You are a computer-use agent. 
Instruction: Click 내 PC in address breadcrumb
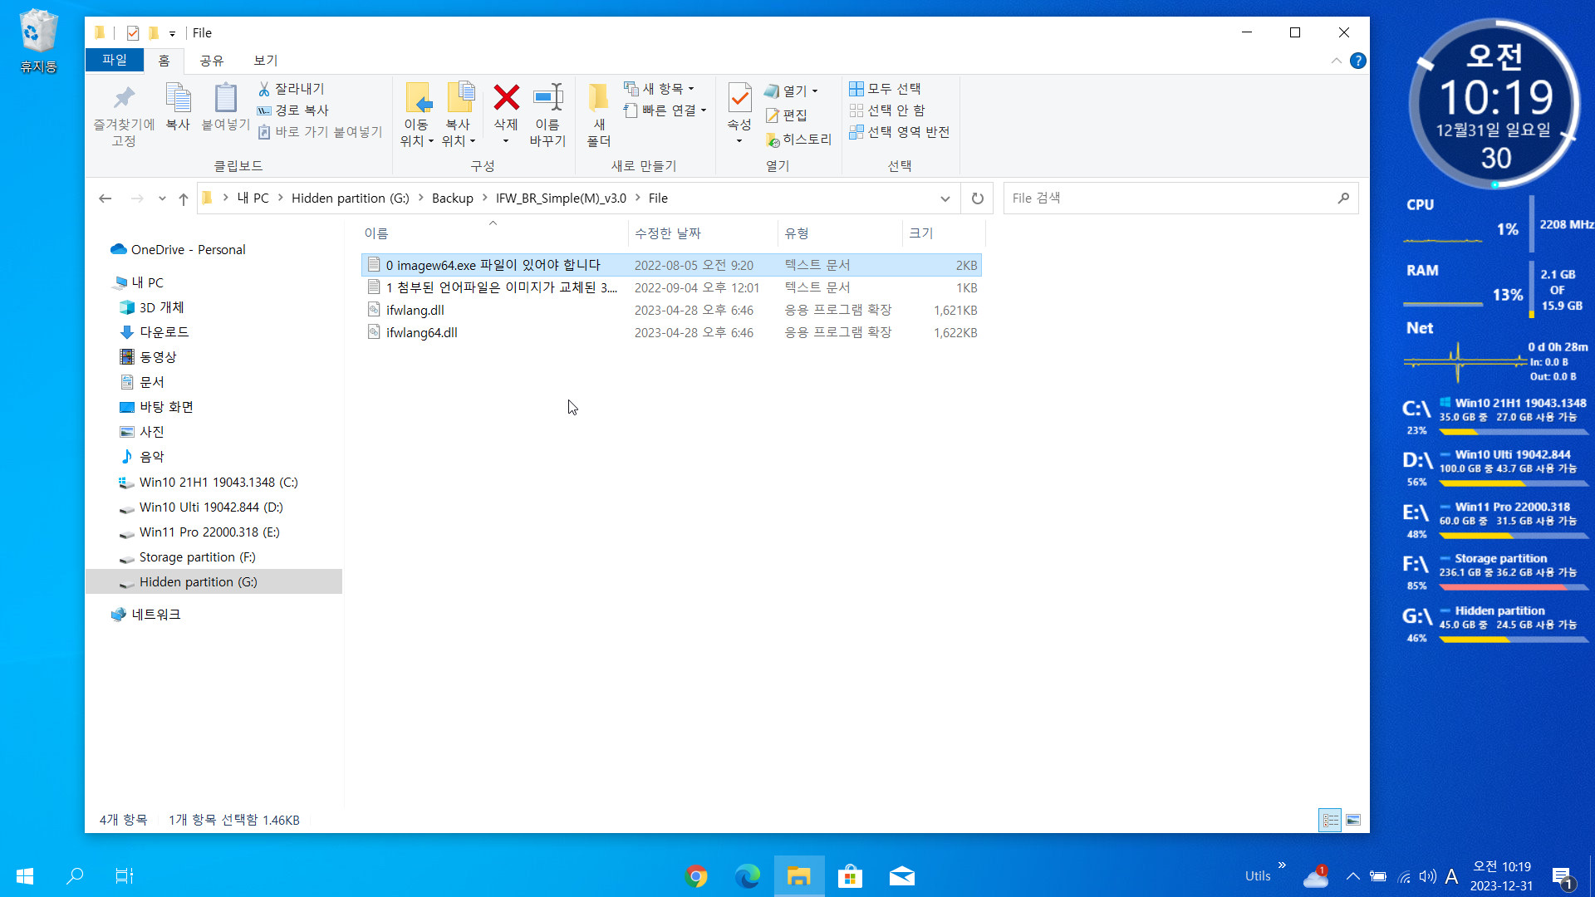click(253, 198)
